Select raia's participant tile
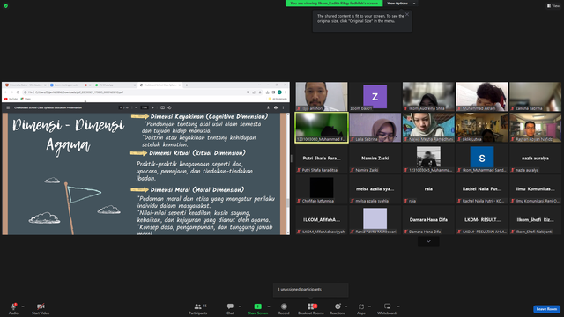564x317 pixels. 428,189
